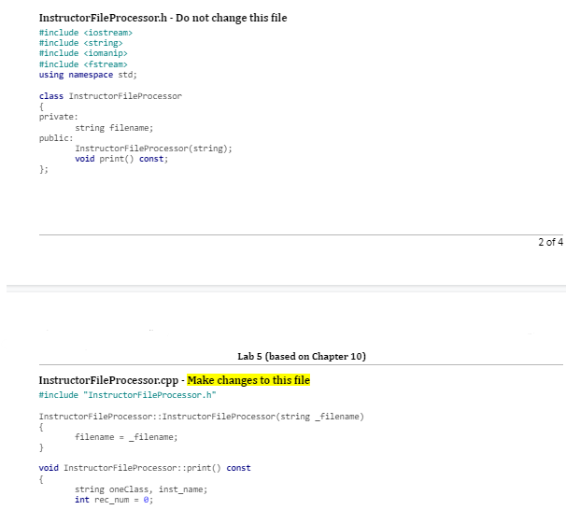Click the constructor definition with 'string _filename'
This screenshot has width=566, height=510.
202,417
